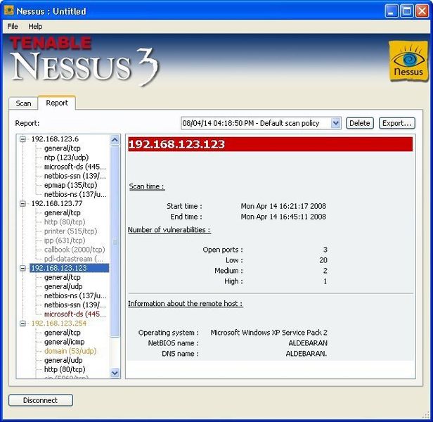Select printer (515/tcp) entry
Screen dimensions: 433x422
pyautogui.click(x=70, y=231)
